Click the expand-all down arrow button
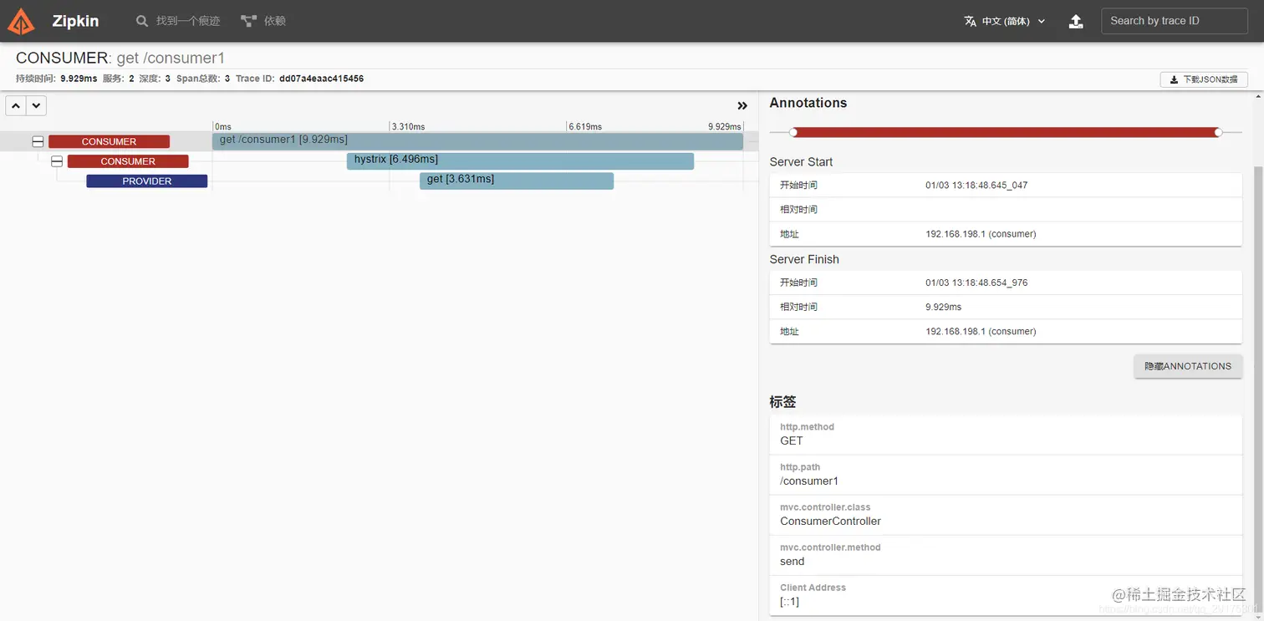1264x621 pixels. [36, 105]
